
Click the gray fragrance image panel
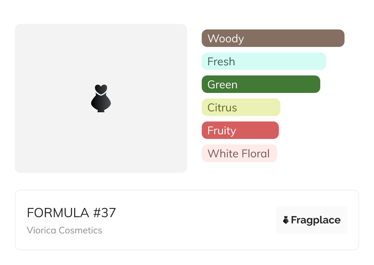(x=101, y=98)
